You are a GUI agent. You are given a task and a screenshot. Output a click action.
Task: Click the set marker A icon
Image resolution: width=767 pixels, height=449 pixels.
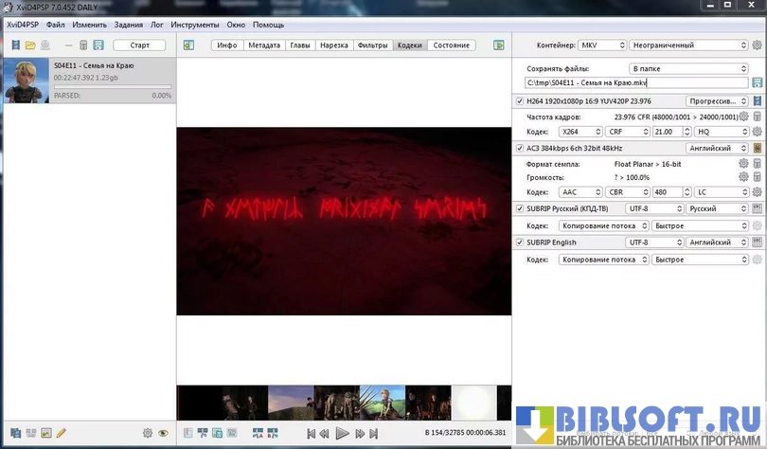tap(258, 433)
